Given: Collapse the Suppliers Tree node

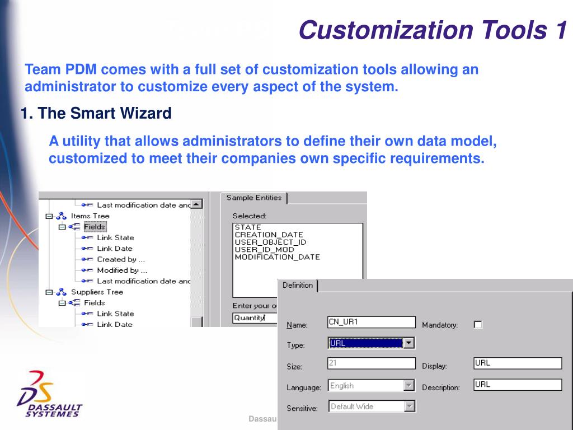Looking at the screenshot, I should [49, 292].
